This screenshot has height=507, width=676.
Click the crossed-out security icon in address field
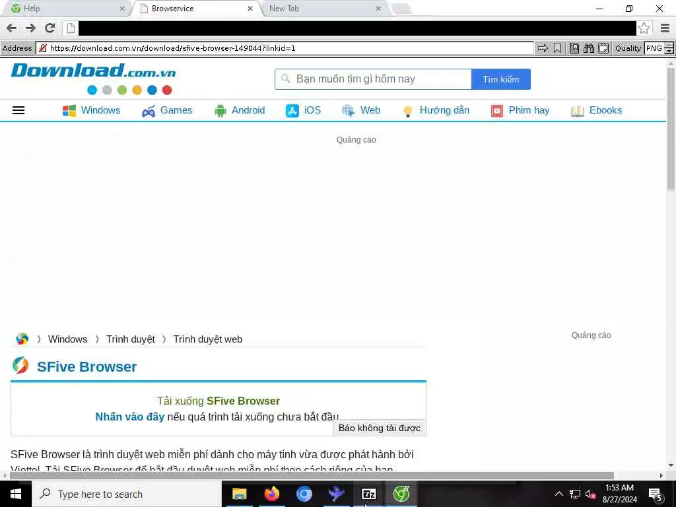[43, 48]
